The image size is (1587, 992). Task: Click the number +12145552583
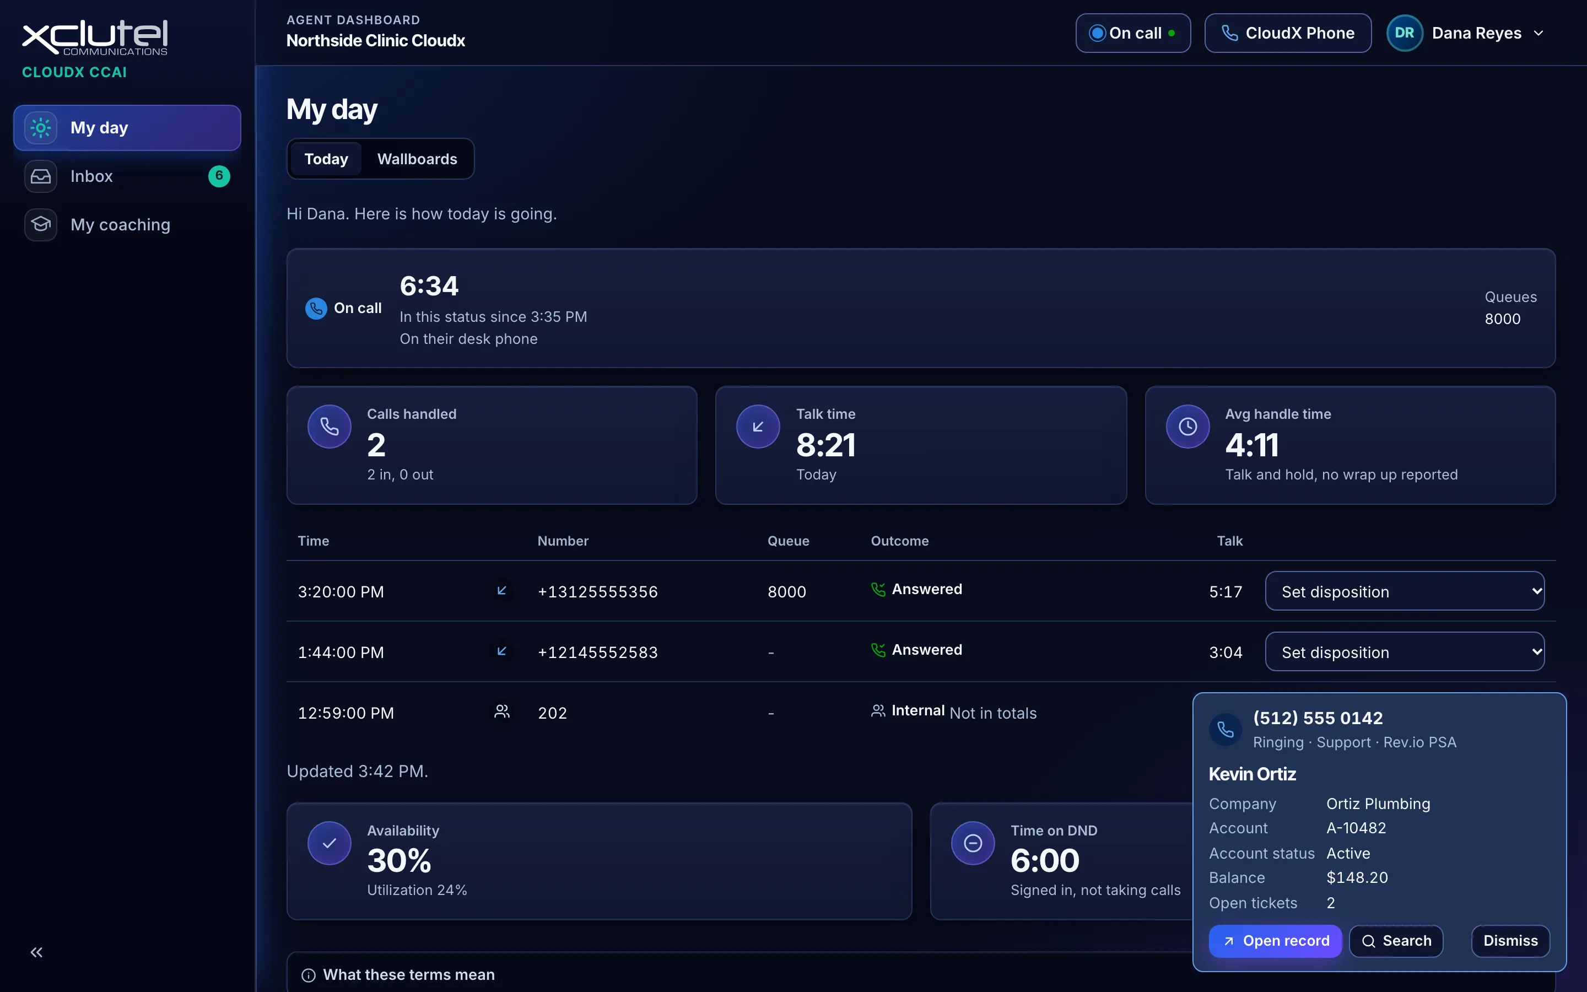point(597,652)
